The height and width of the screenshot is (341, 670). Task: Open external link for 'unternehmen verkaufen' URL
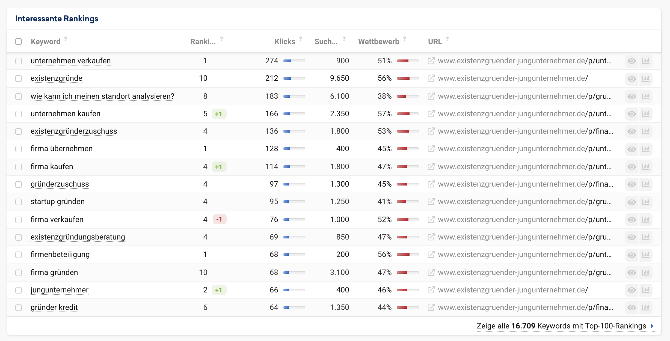coord(431,61)
